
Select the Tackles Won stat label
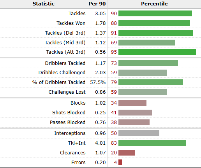[x=71, y=23]
